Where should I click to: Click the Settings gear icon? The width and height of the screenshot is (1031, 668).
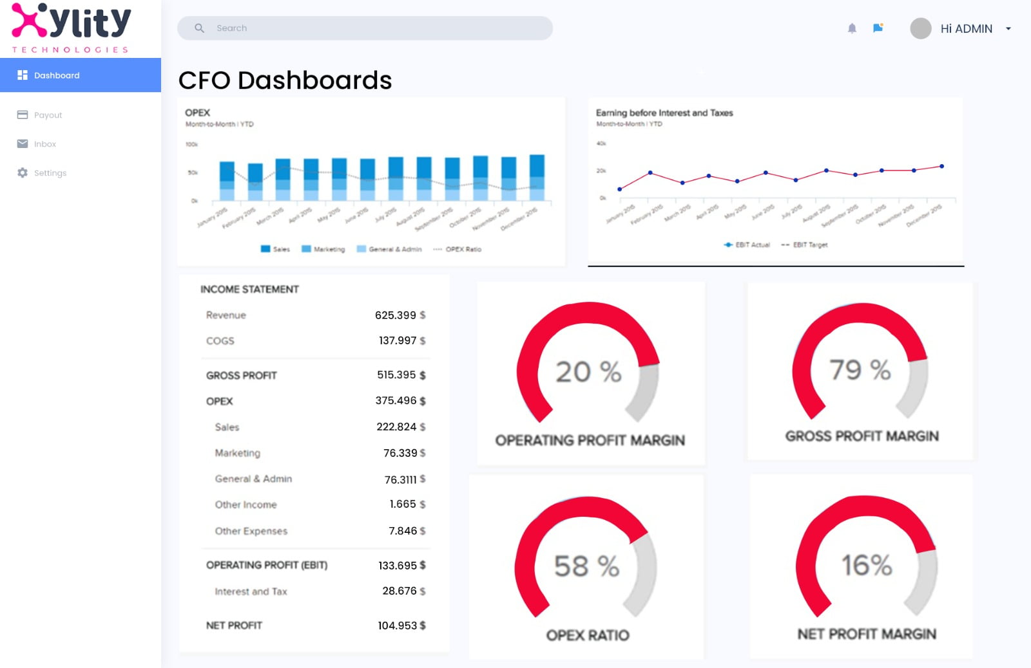23,172
